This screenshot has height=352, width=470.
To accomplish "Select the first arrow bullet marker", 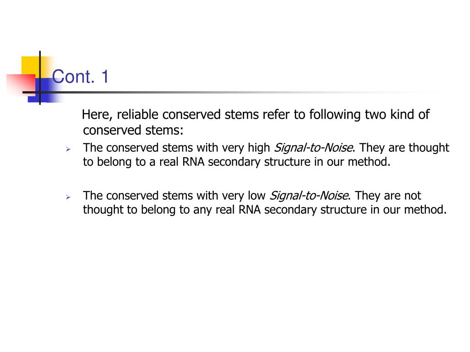I will pyautogui.click(x=68, y=149).
